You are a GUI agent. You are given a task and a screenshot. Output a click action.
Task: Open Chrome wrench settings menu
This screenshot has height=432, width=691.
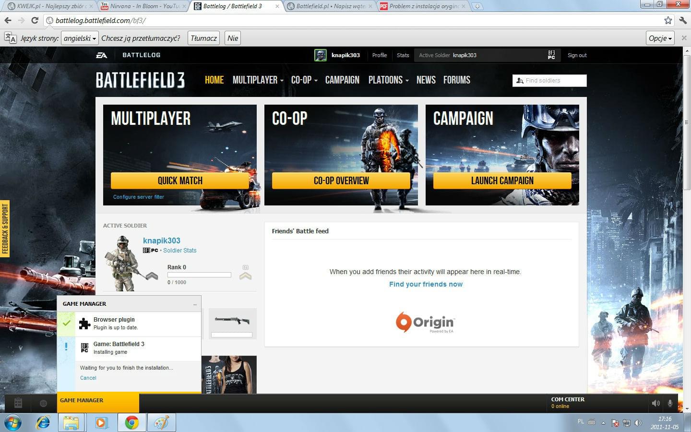(x=683, y=20)
